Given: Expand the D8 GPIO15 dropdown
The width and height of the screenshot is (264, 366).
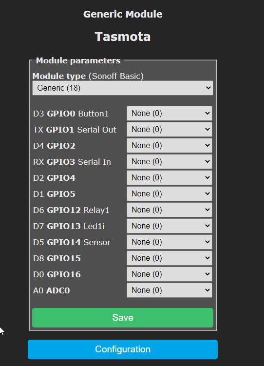Looking at the screenshot, I should (x=170, y=258).
